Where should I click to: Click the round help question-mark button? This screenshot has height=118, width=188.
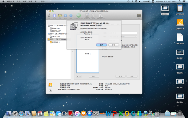50,91
